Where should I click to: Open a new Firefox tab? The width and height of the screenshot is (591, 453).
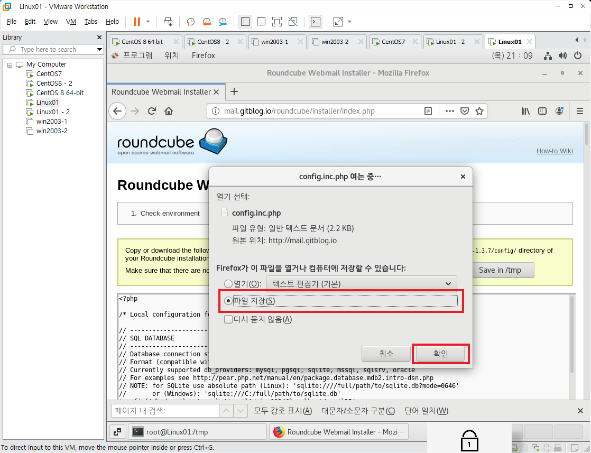pyautogui.click(x=234, y=91)
